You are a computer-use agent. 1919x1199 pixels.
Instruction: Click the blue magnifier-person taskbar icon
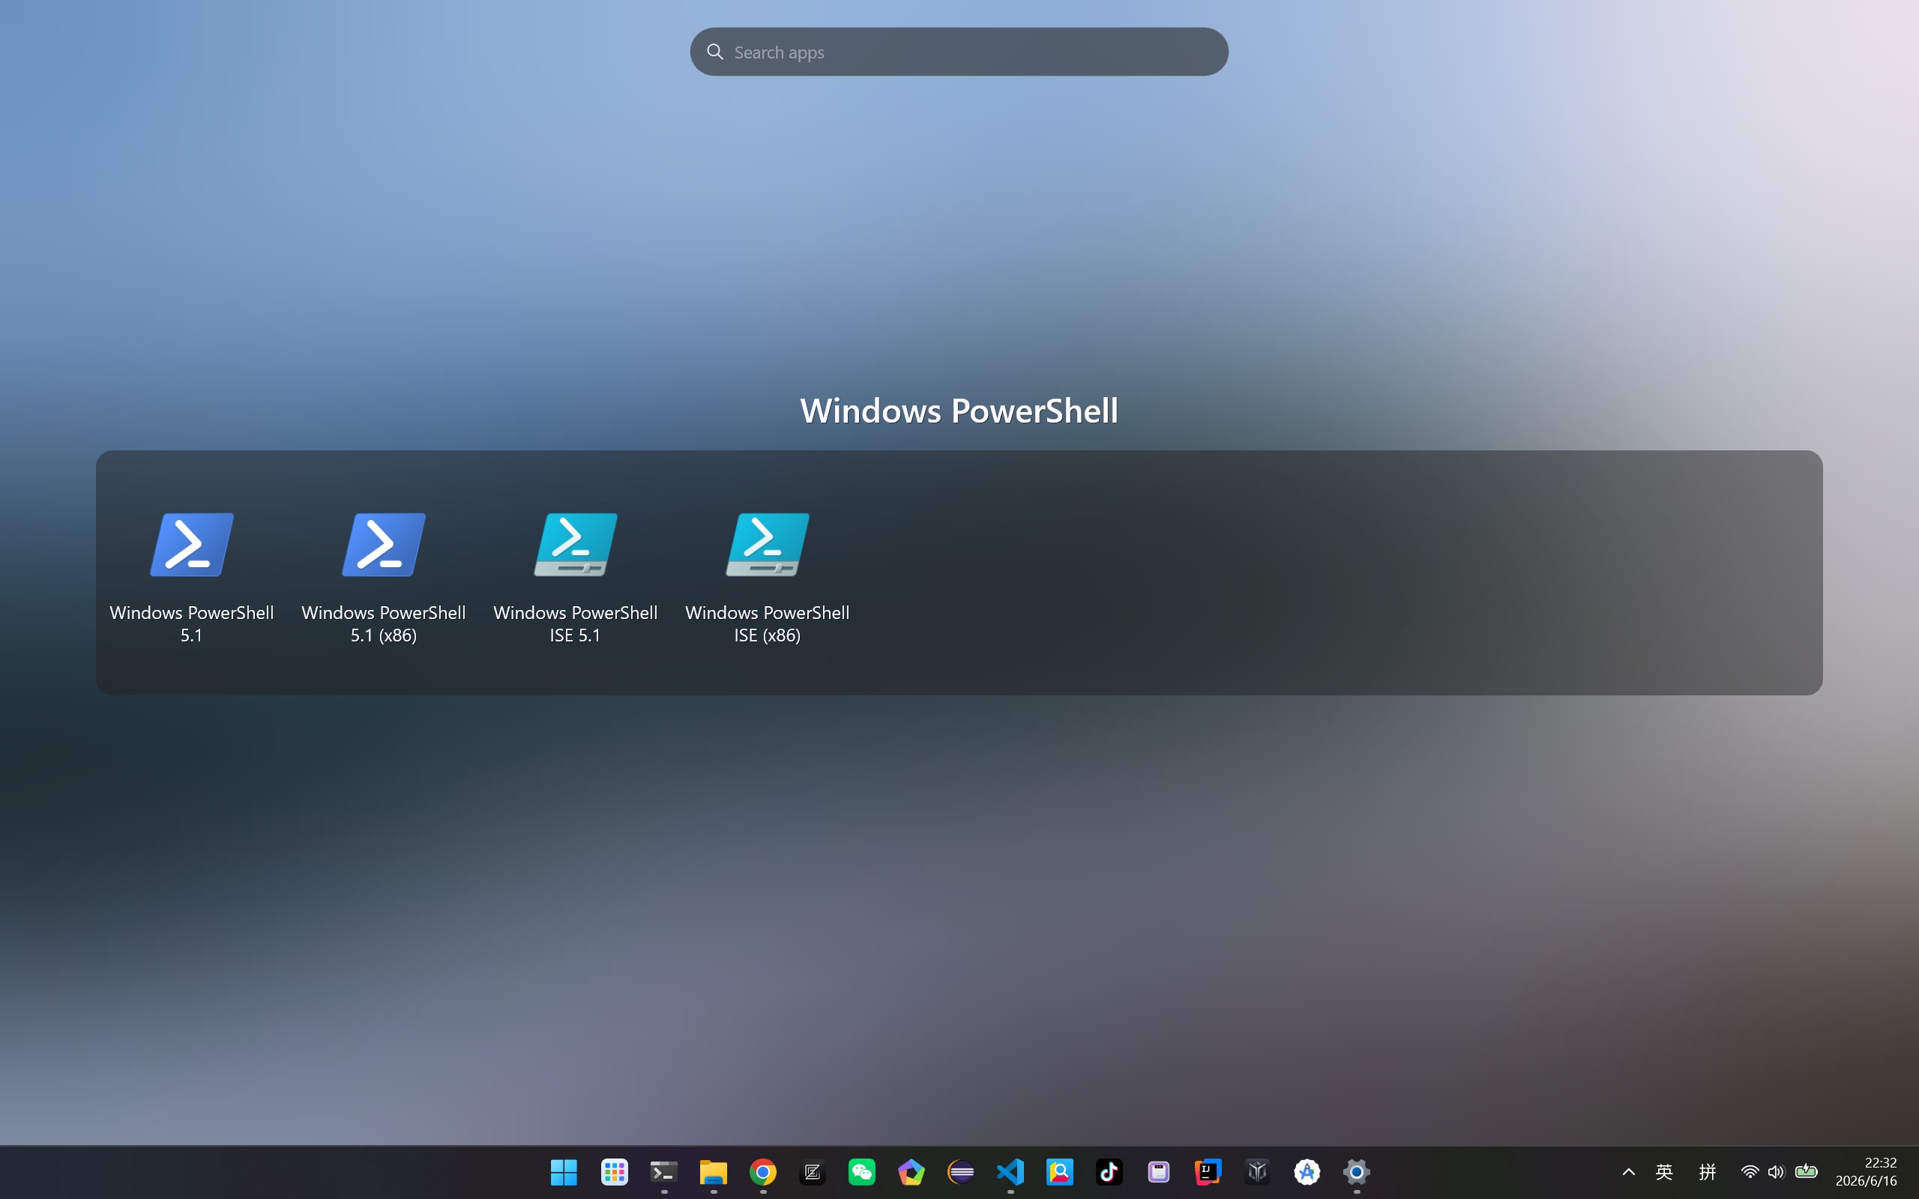[x=1060, y=1172]
